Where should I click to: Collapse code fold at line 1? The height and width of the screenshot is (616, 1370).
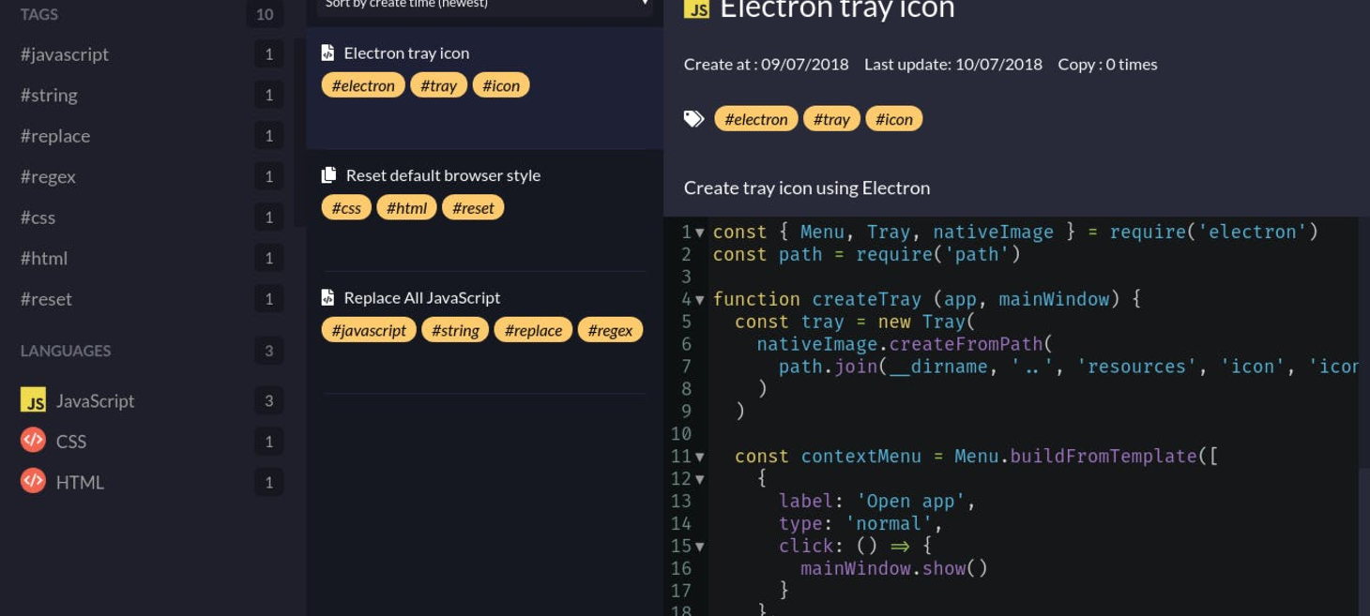699,233
